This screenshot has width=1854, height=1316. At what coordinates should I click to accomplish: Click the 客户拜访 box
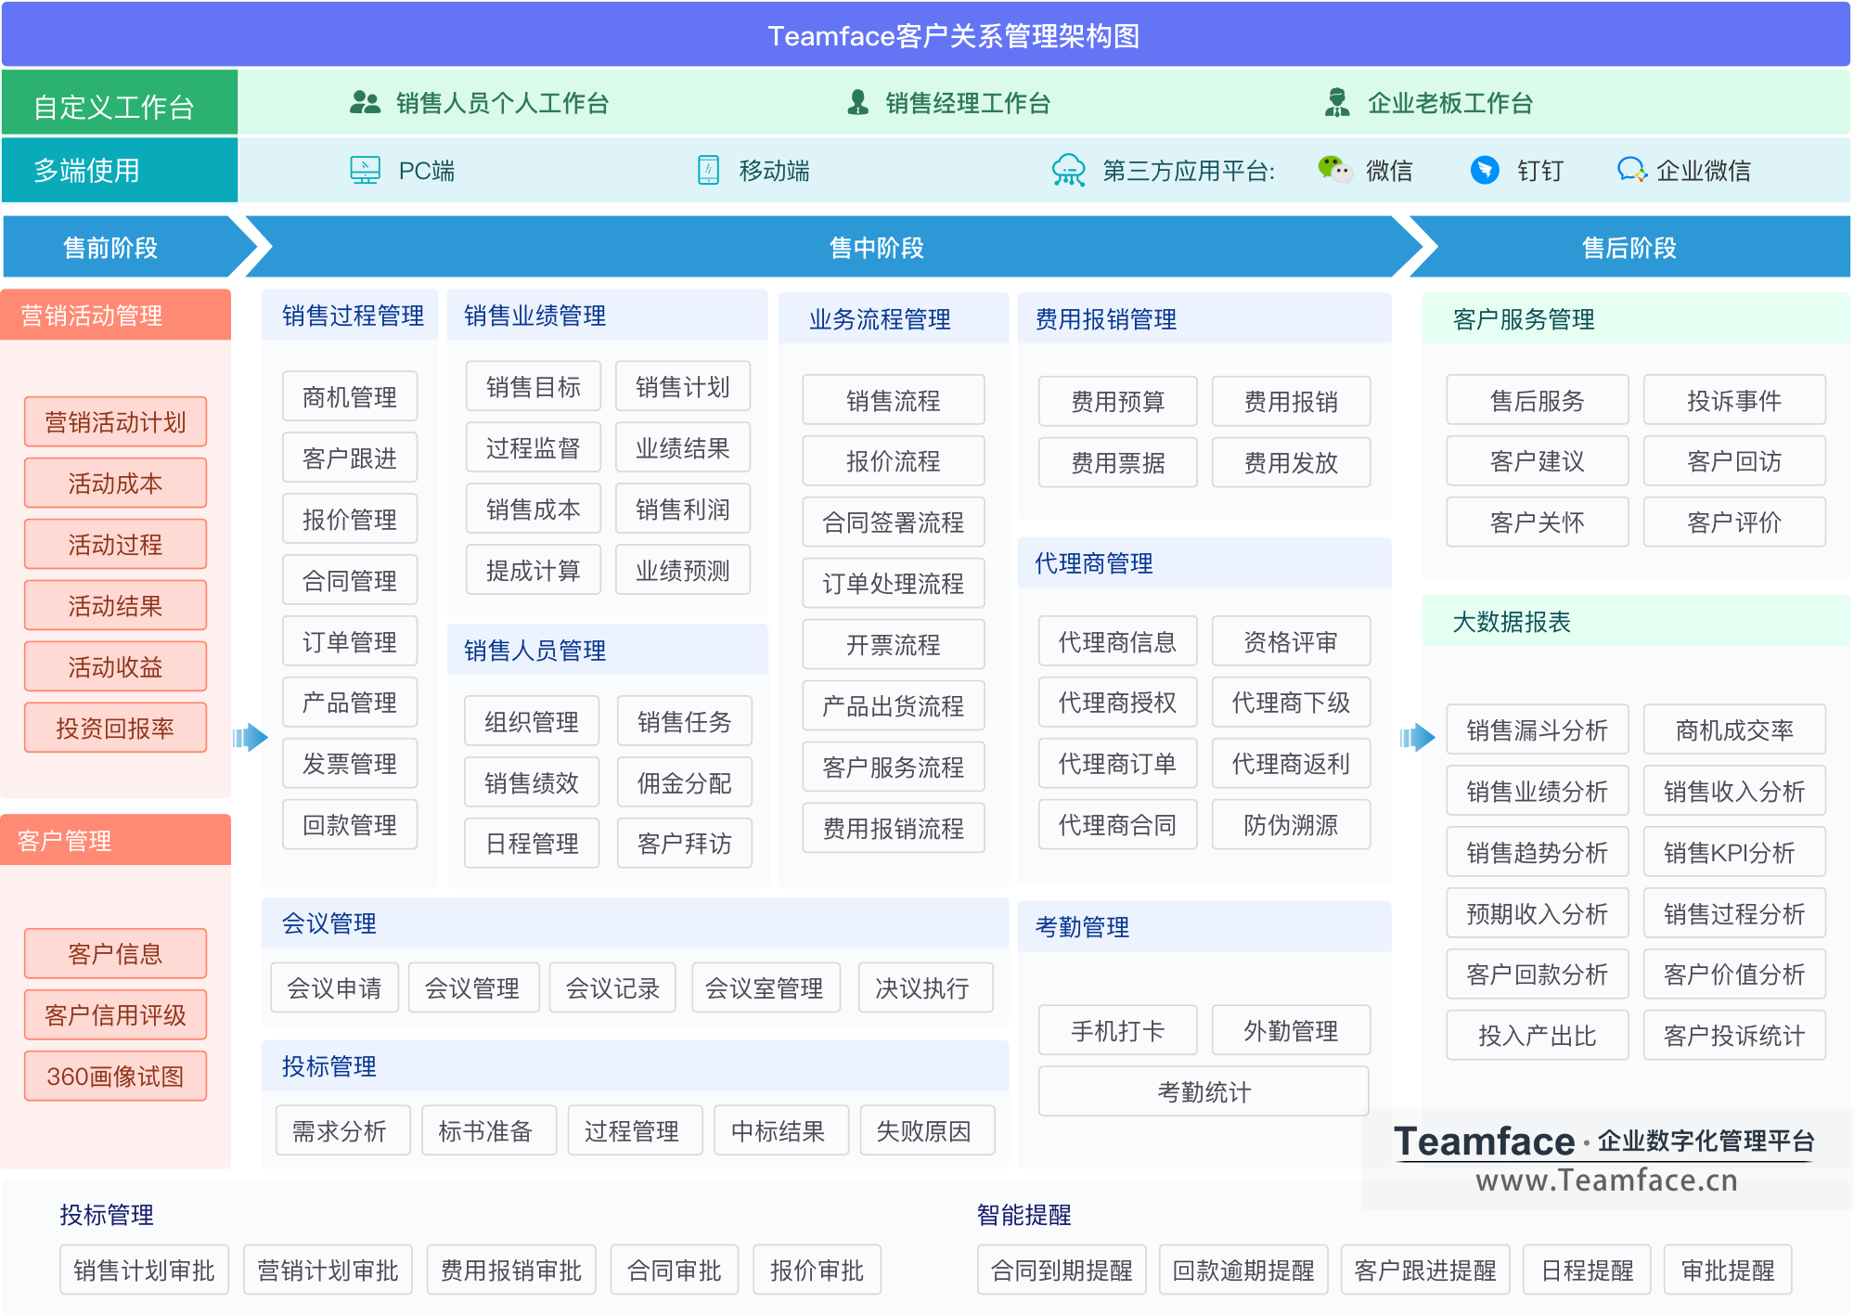[685, 844]
